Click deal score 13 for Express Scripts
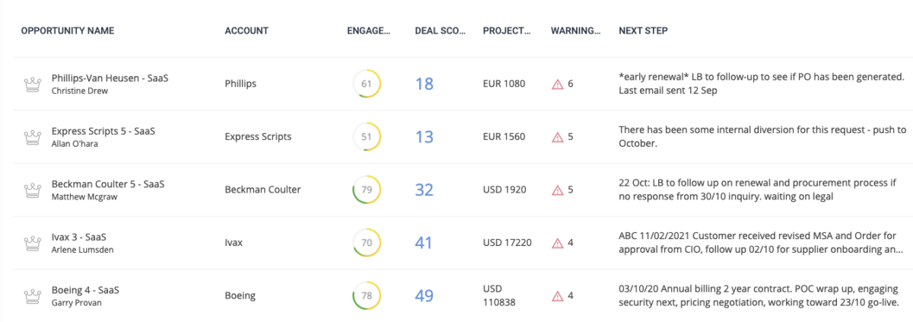913x322 pixels. coord(424,137)
